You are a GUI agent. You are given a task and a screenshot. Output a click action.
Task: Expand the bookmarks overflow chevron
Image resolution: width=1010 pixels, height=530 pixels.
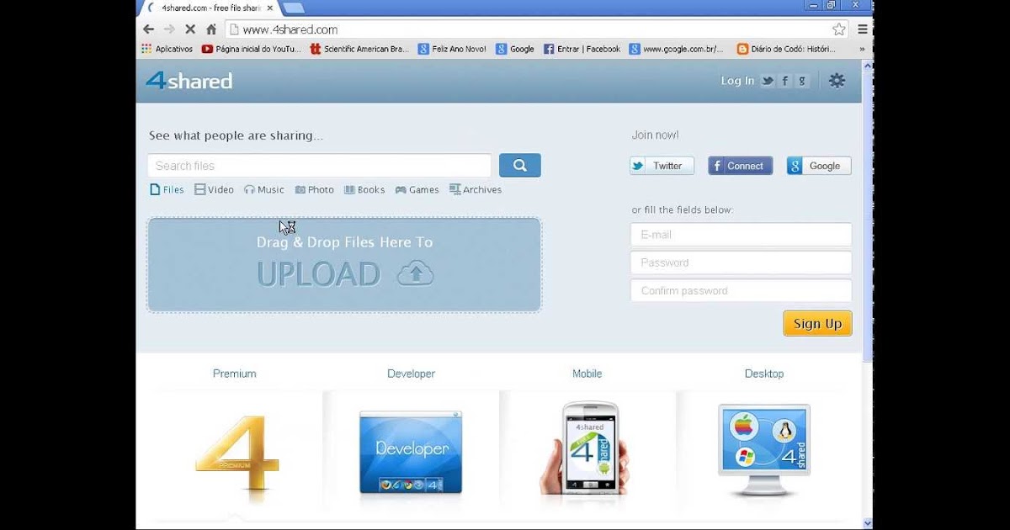click(x=862, y=49)
